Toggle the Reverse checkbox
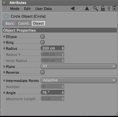 pyautogui.click(x=42, y=72)
